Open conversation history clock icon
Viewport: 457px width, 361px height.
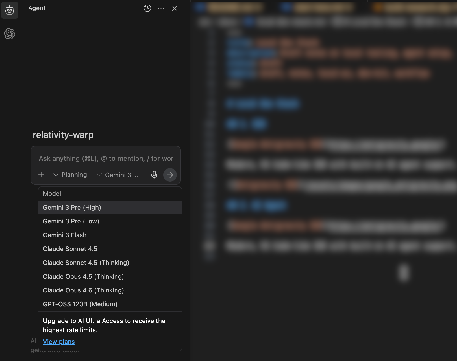point(147,8)
